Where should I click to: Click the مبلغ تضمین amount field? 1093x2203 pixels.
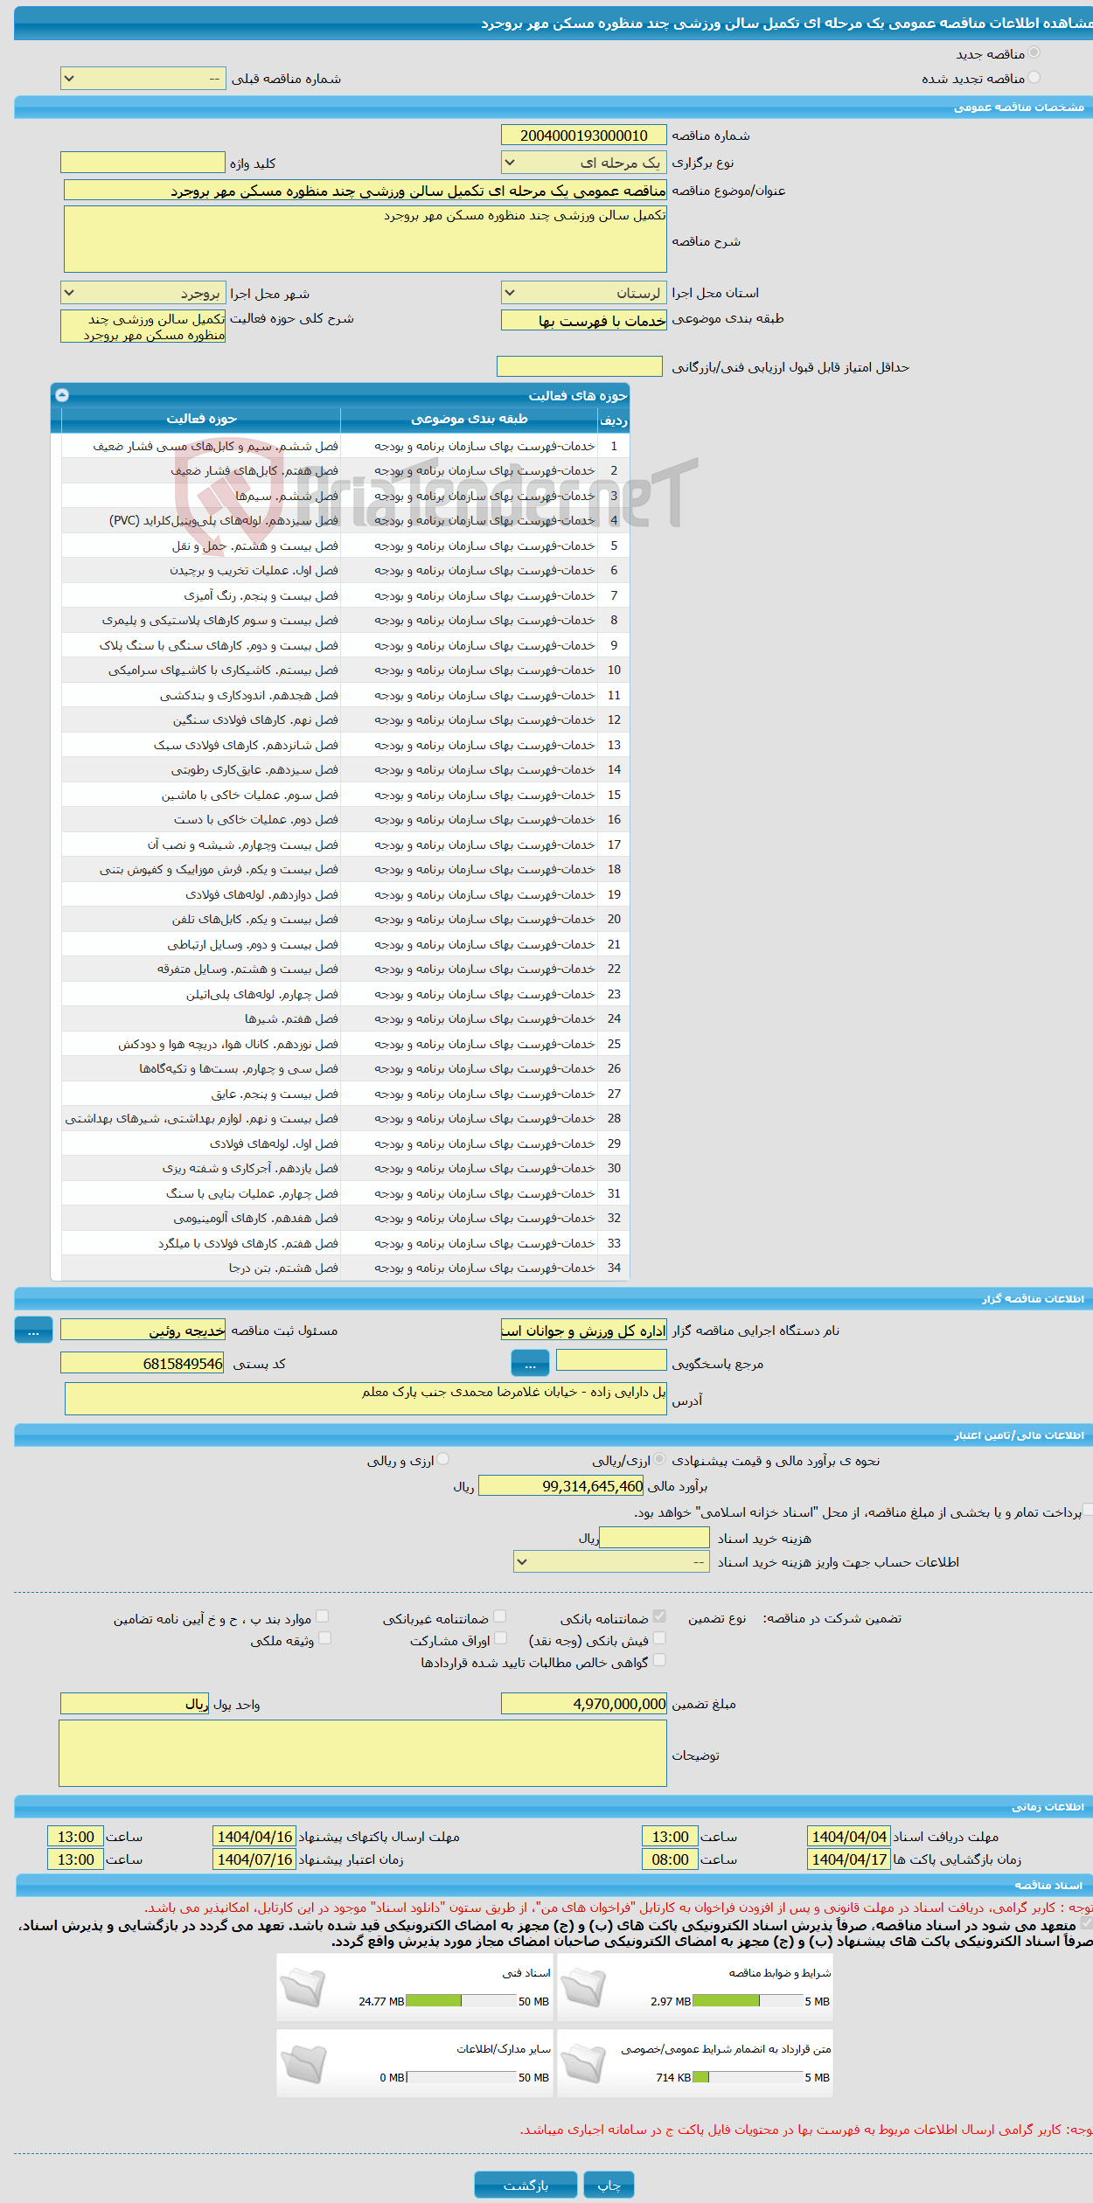coord(584,1703)
